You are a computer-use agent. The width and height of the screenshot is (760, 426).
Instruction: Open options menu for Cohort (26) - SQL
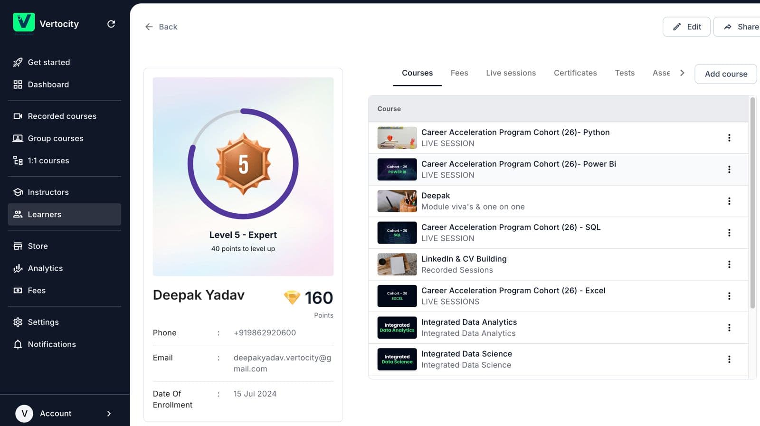coord(729,233)
